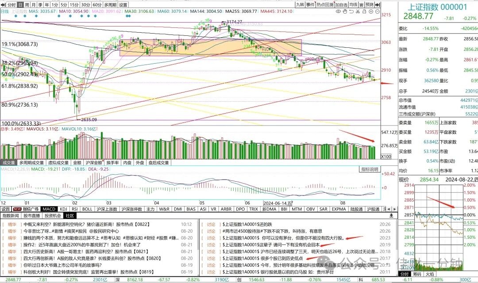
Task: Switch to 分时 intraday view
Action: [x=12, y=5]
